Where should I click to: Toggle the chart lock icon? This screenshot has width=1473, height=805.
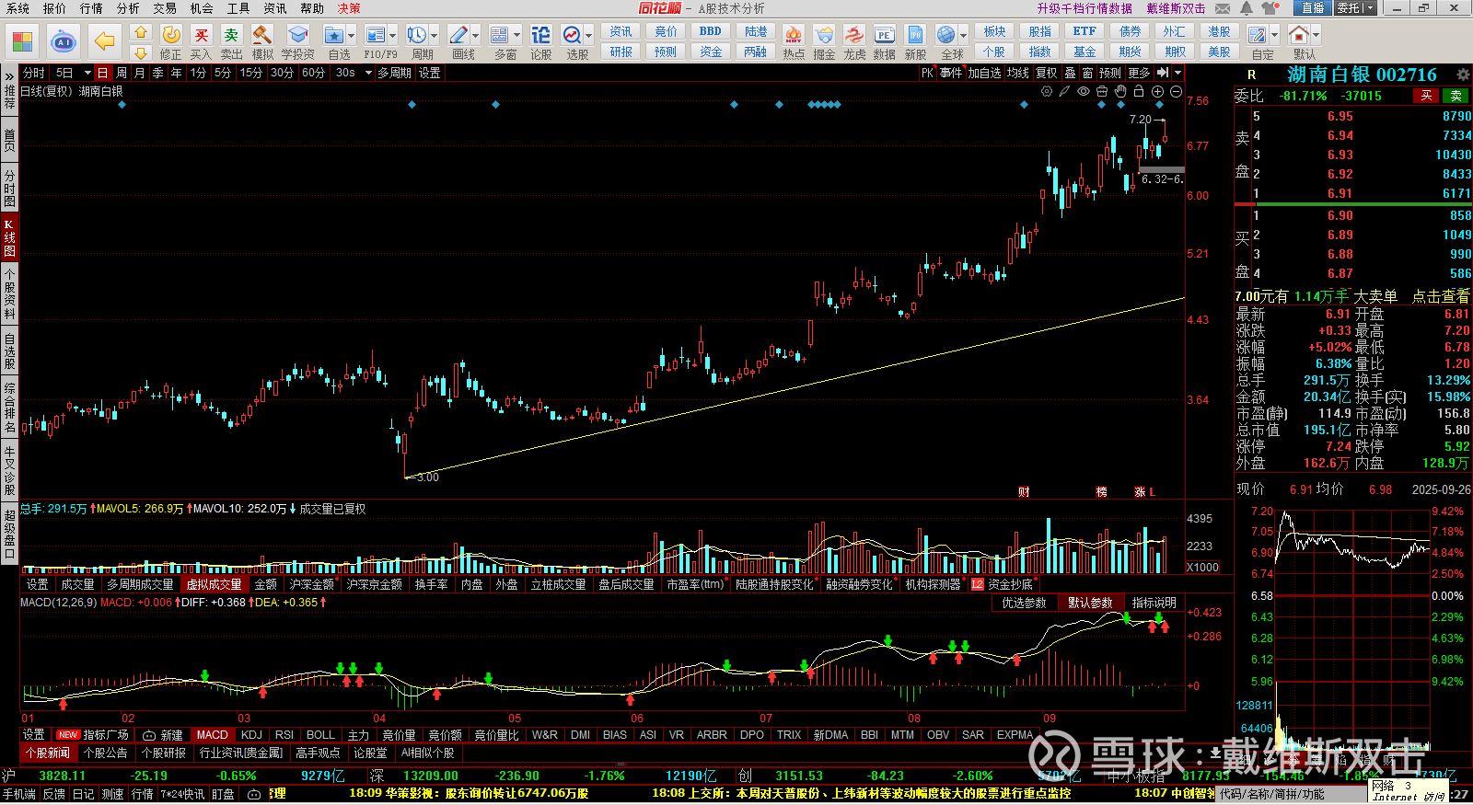coord(1139,91)
